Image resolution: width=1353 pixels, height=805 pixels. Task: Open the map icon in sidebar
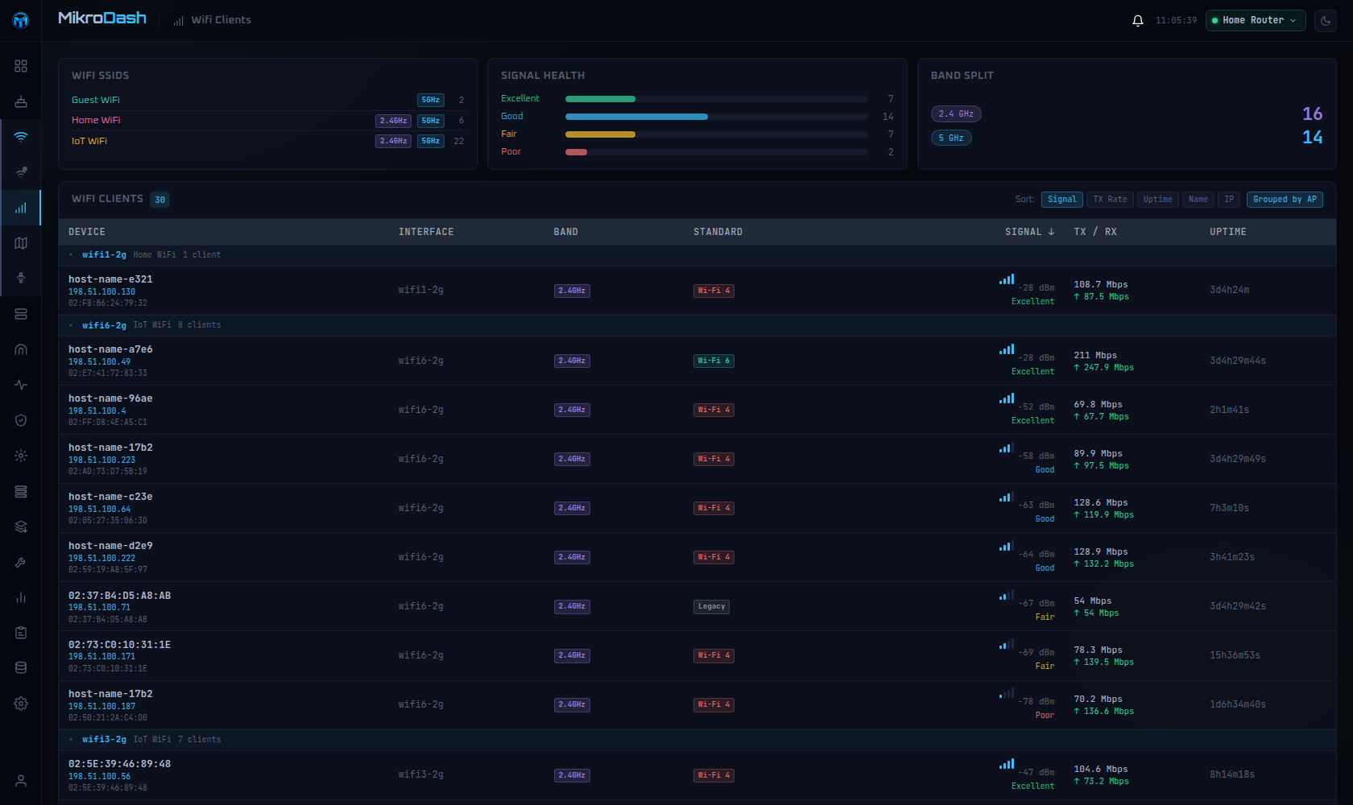pos(21,243)
